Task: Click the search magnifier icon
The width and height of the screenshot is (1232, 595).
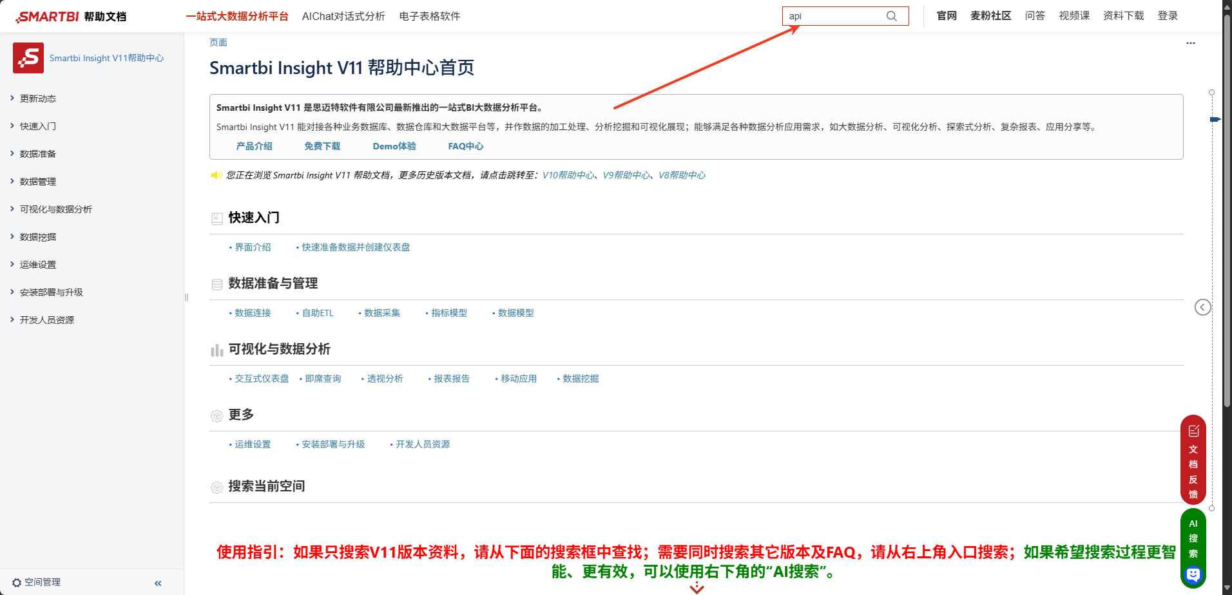Action: click(892, 16)
